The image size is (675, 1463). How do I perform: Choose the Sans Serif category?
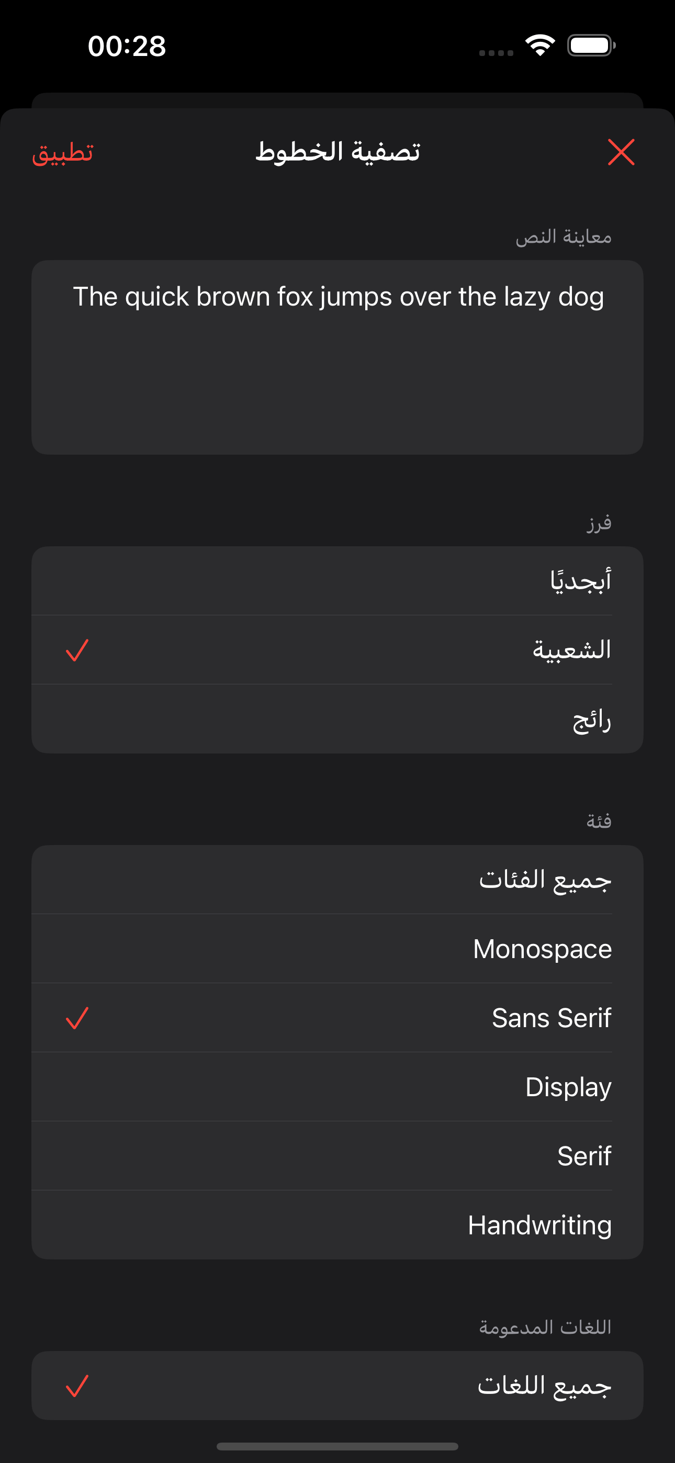(x=337, y=1018)
